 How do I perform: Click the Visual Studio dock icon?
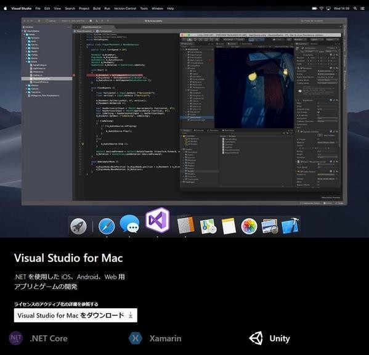point(158,221)
